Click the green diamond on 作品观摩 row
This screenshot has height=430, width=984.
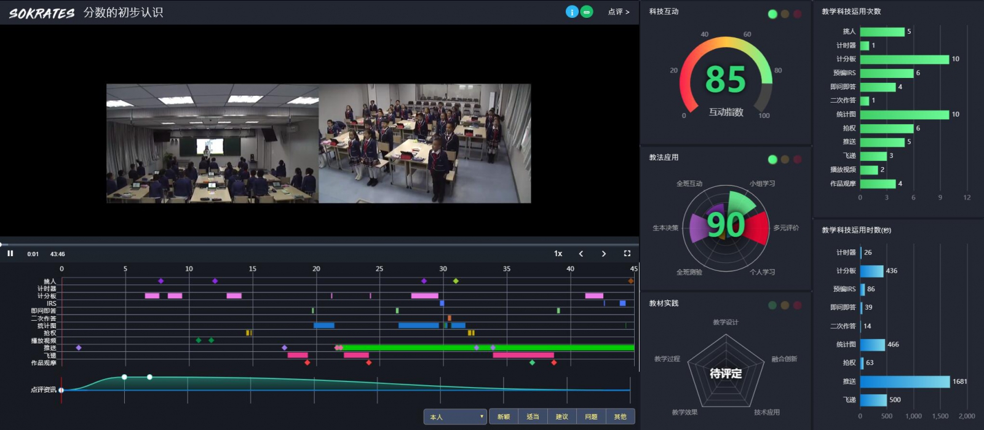coord(532,362)
